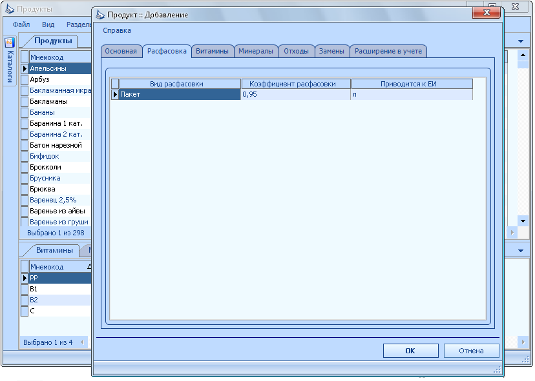
Task: Check the box beside Апельсины
Action: click(x=25, y=68)
